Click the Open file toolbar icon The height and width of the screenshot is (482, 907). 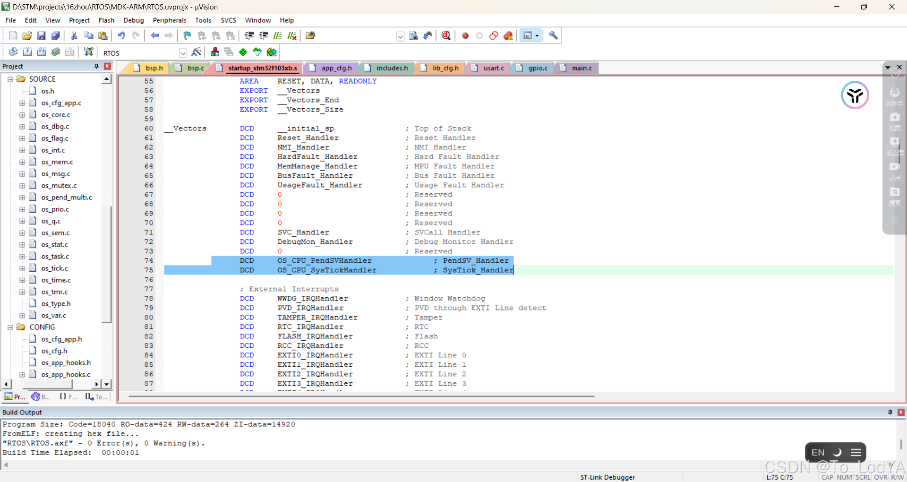[27, 35]
